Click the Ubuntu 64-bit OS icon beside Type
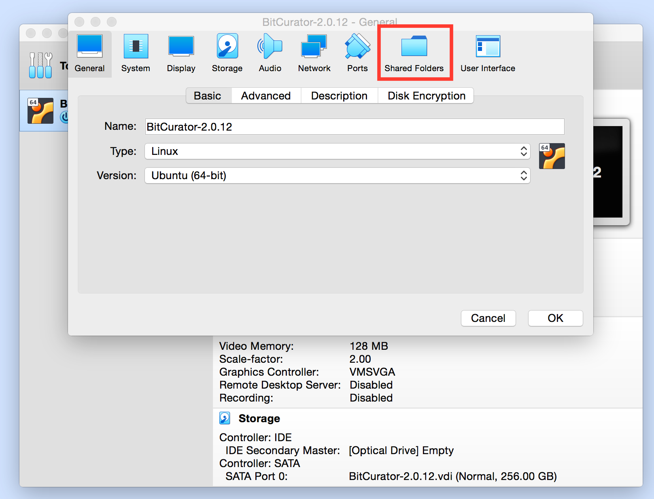Screen dimensions: 654x499 (x=552, y=156)
